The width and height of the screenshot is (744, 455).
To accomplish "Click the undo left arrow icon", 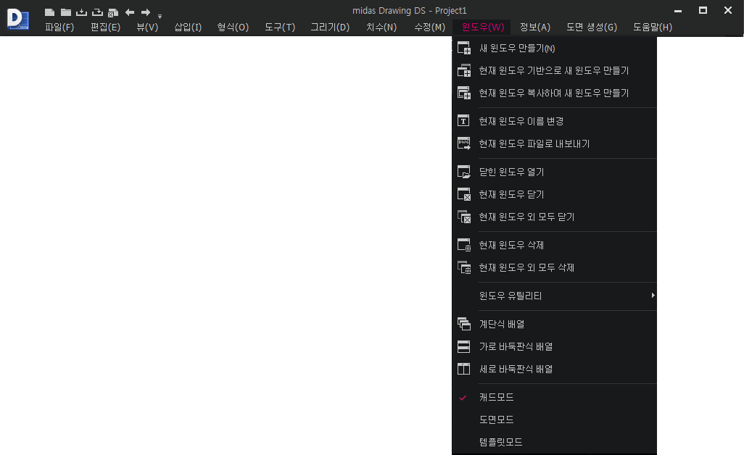I will click(x=130, y=12).
